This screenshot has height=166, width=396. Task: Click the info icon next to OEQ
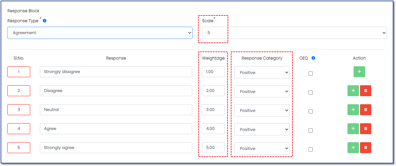(x=313, y=58)
